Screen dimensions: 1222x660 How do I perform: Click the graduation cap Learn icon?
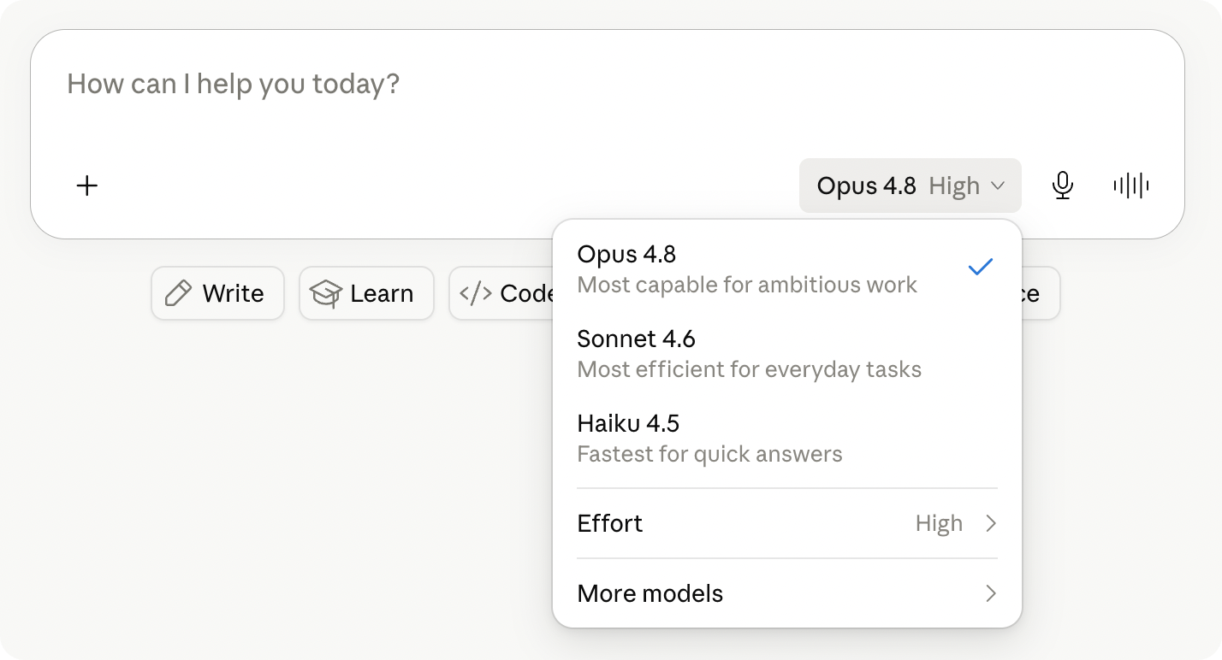tap(325, 293)
